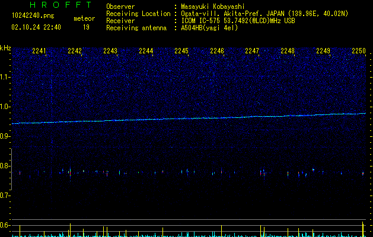Select the A504HB(yagi 4el) text
Screen dimensions: 373x237
pyautogui.click(x=209, y=28)
